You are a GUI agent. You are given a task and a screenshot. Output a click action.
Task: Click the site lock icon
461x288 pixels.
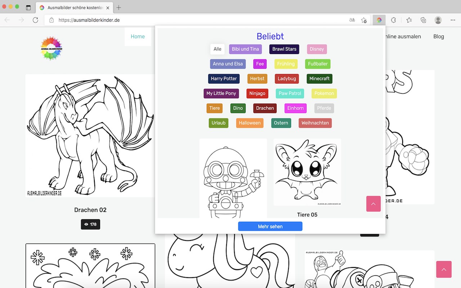coord(52,20)
